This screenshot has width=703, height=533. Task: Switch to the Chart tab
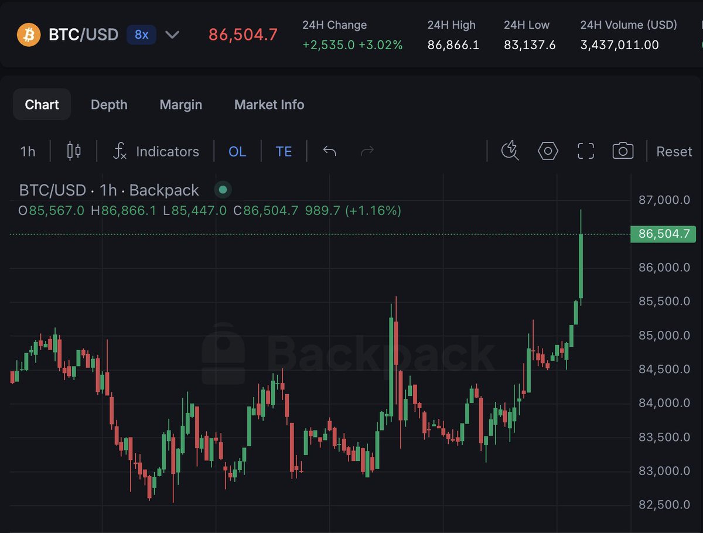coord(42,104)
